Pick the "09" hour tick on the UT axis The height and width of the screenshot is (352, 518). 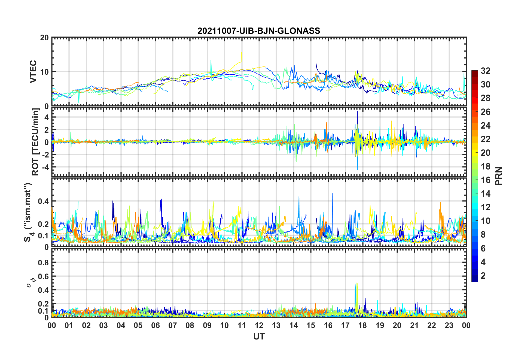tap(207, 325)
